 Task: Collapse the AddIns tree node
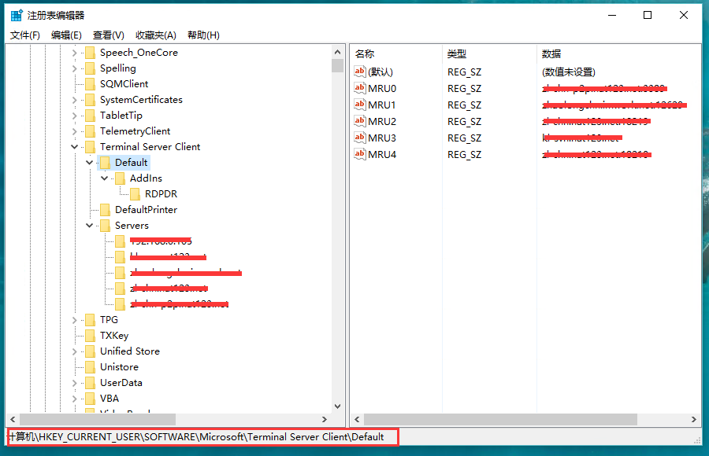point(105,178)
